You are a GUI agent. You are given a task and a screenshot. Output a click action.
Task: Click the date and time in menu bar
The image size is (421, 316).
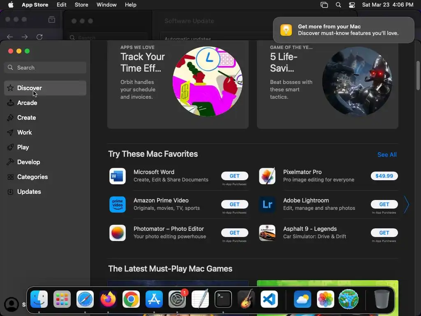point(387,5)
